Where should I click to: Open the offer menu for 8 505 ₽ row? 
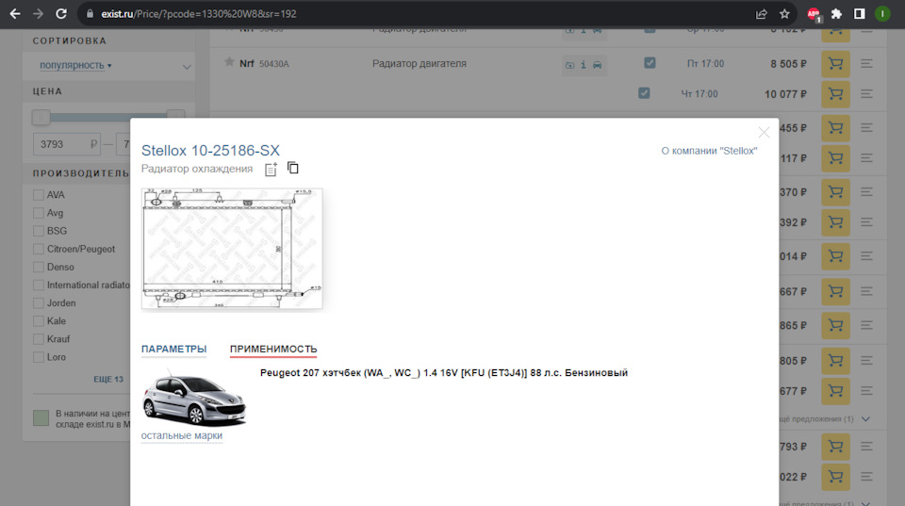(866, 63)
